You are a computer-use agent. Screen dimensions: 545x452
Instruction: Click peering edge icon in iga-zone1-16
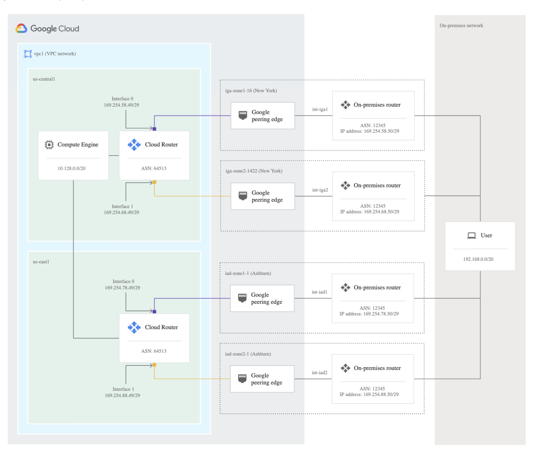(x=243, y=115)
